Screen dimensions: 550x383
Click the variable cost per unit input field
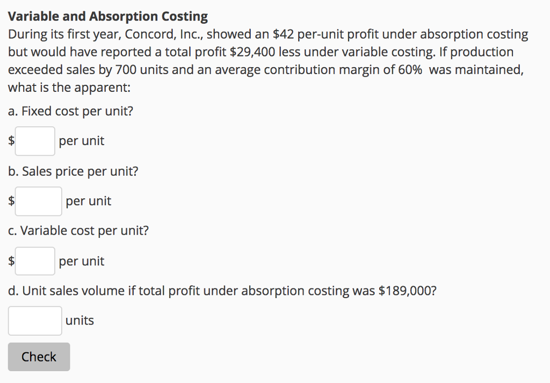[x=34, y=261]
